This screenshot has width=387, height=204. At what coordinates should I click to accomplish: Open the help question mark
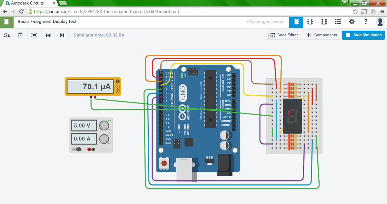click(366, 22)
